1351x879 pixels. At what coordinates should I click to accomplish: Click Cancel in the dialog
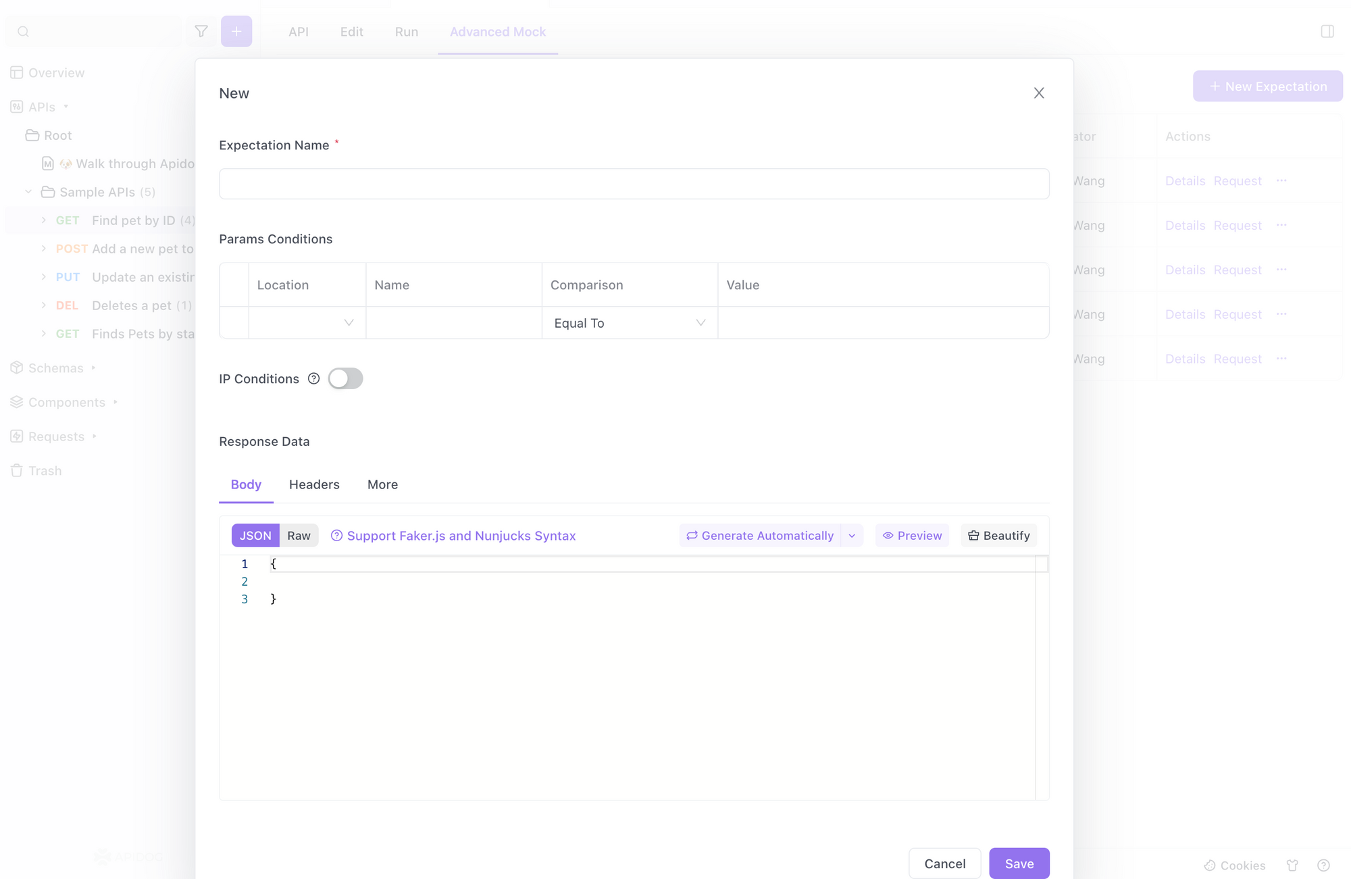(944, 863)
